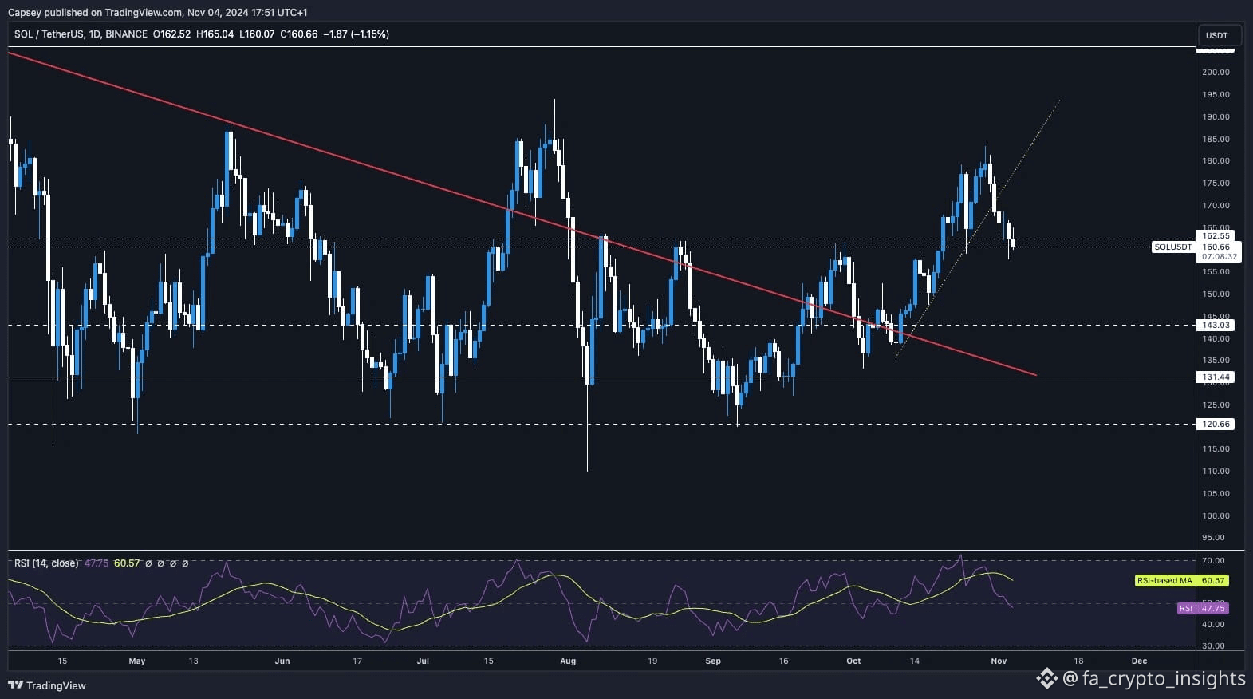The height and width of the screenshot is (699, 1253).
Task: Click the 131.44 price level label
Action: coord(1216,377)
